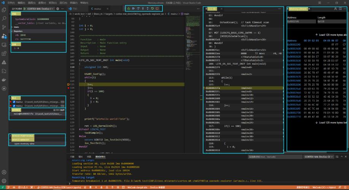Screen dimensions: 349x190
Task: Open Source Control view in activity bar
Action: [4, 27]
